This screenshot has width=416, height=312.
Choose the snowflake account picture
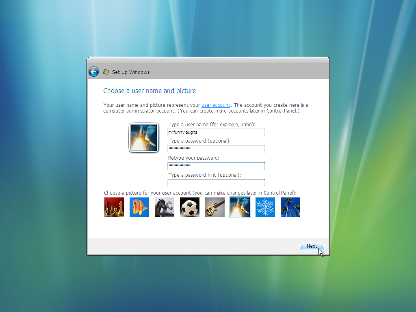pos(265,207)
